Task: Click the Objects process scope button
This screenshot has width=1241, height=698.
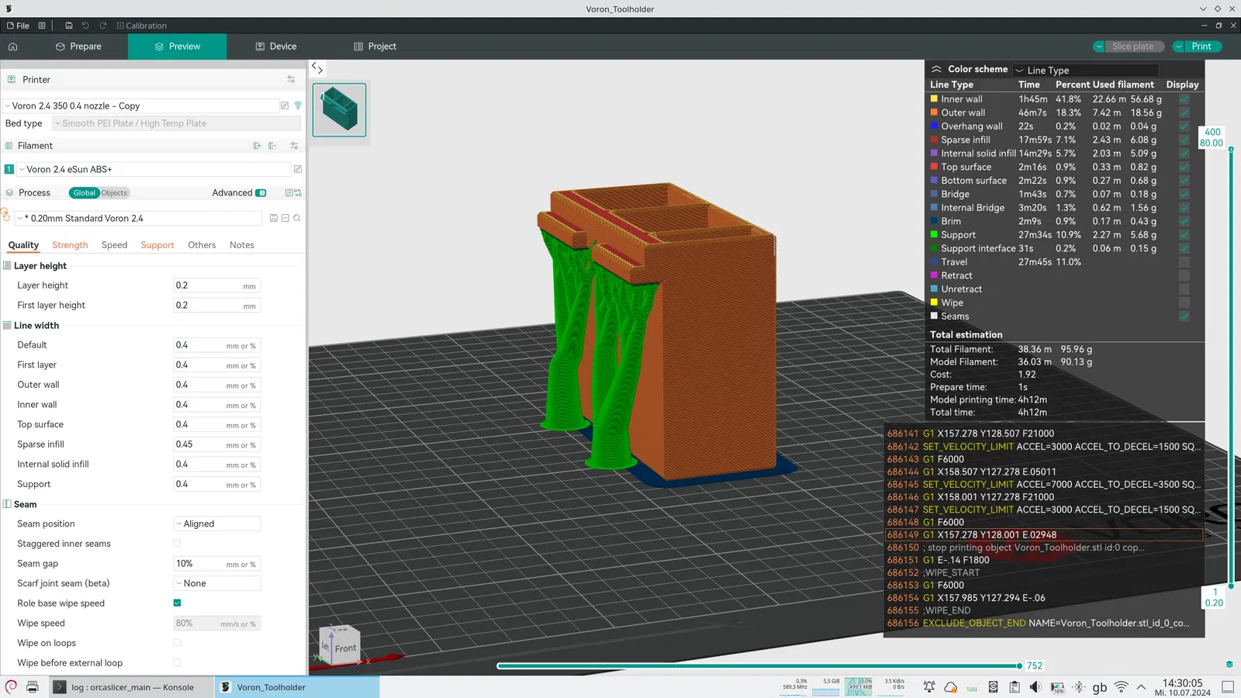Action: pos(114,193)
